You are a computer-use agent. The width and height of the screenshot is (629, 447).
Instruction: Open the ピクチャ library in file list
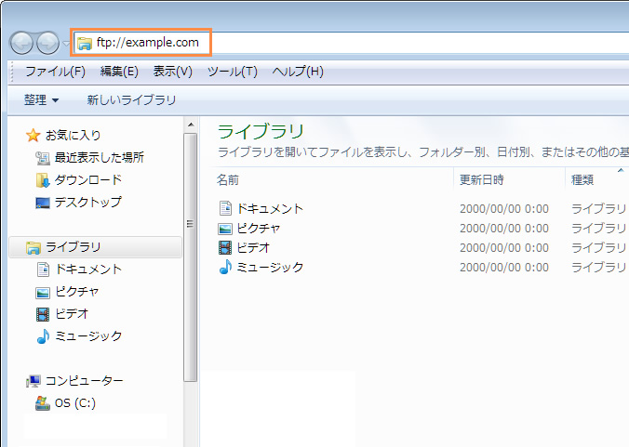point(258,229)
